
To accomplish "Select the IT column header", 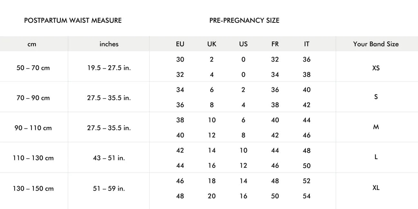I will (x=307, y=44).
